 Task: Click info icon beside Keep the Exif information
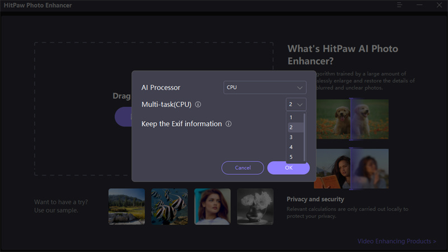coord(228,124)
